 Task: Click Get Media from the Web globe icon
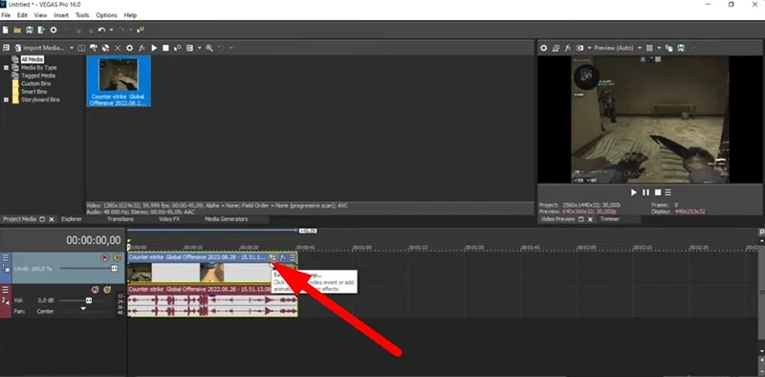(105, 48)
